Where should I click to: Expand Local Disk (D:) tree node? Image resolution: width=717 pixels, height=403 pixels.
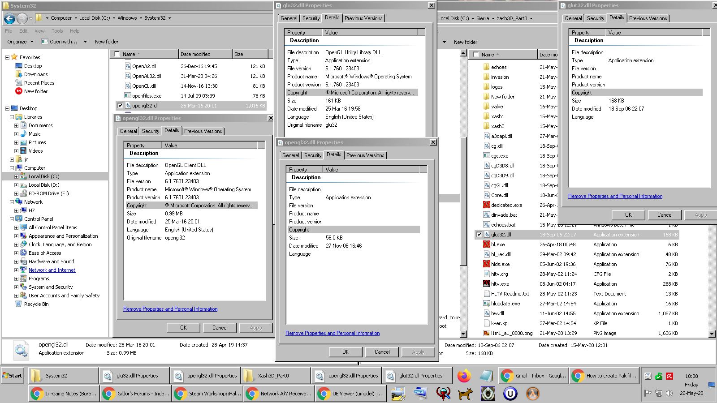[16, 185]
